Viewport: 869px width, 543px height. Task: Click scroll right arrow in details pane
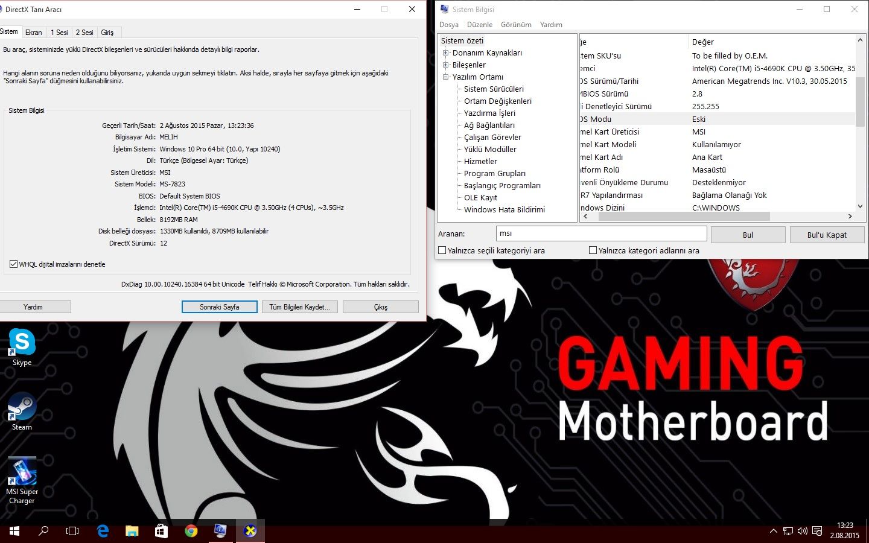pyautogui.click(x=850, y=216)
